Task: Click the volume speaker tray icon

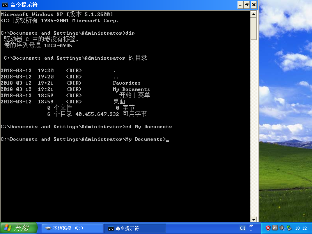Action: pos(282,228)
